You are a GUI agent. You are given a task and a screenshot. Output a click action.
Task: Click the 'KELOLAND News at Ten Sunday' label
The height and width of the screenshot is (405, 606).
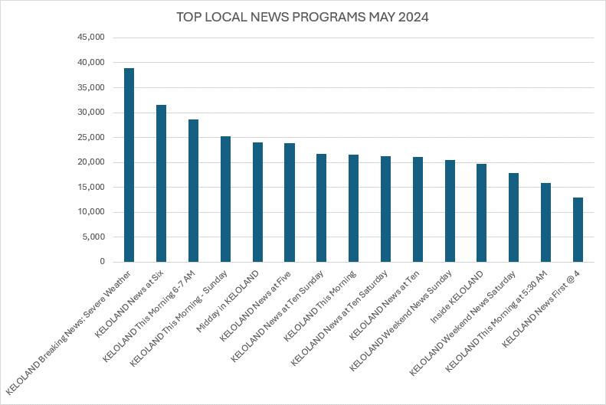click(x=277, y=316)
